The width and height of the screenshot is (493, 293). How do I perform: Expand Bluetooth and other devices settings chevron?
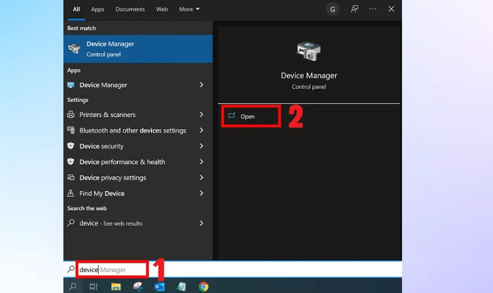[x=201, y=130]
